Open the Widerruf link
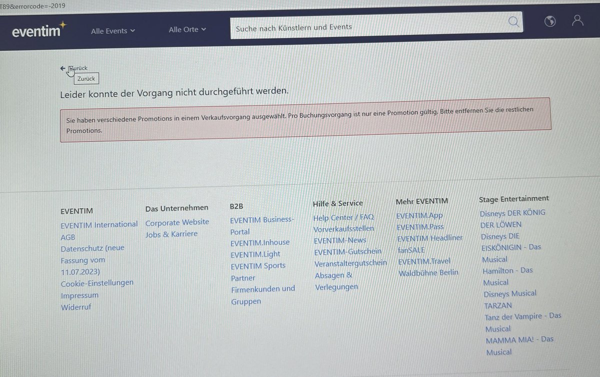Image resolution: width=600 pixels, height=377 pixels. [76, 307]
